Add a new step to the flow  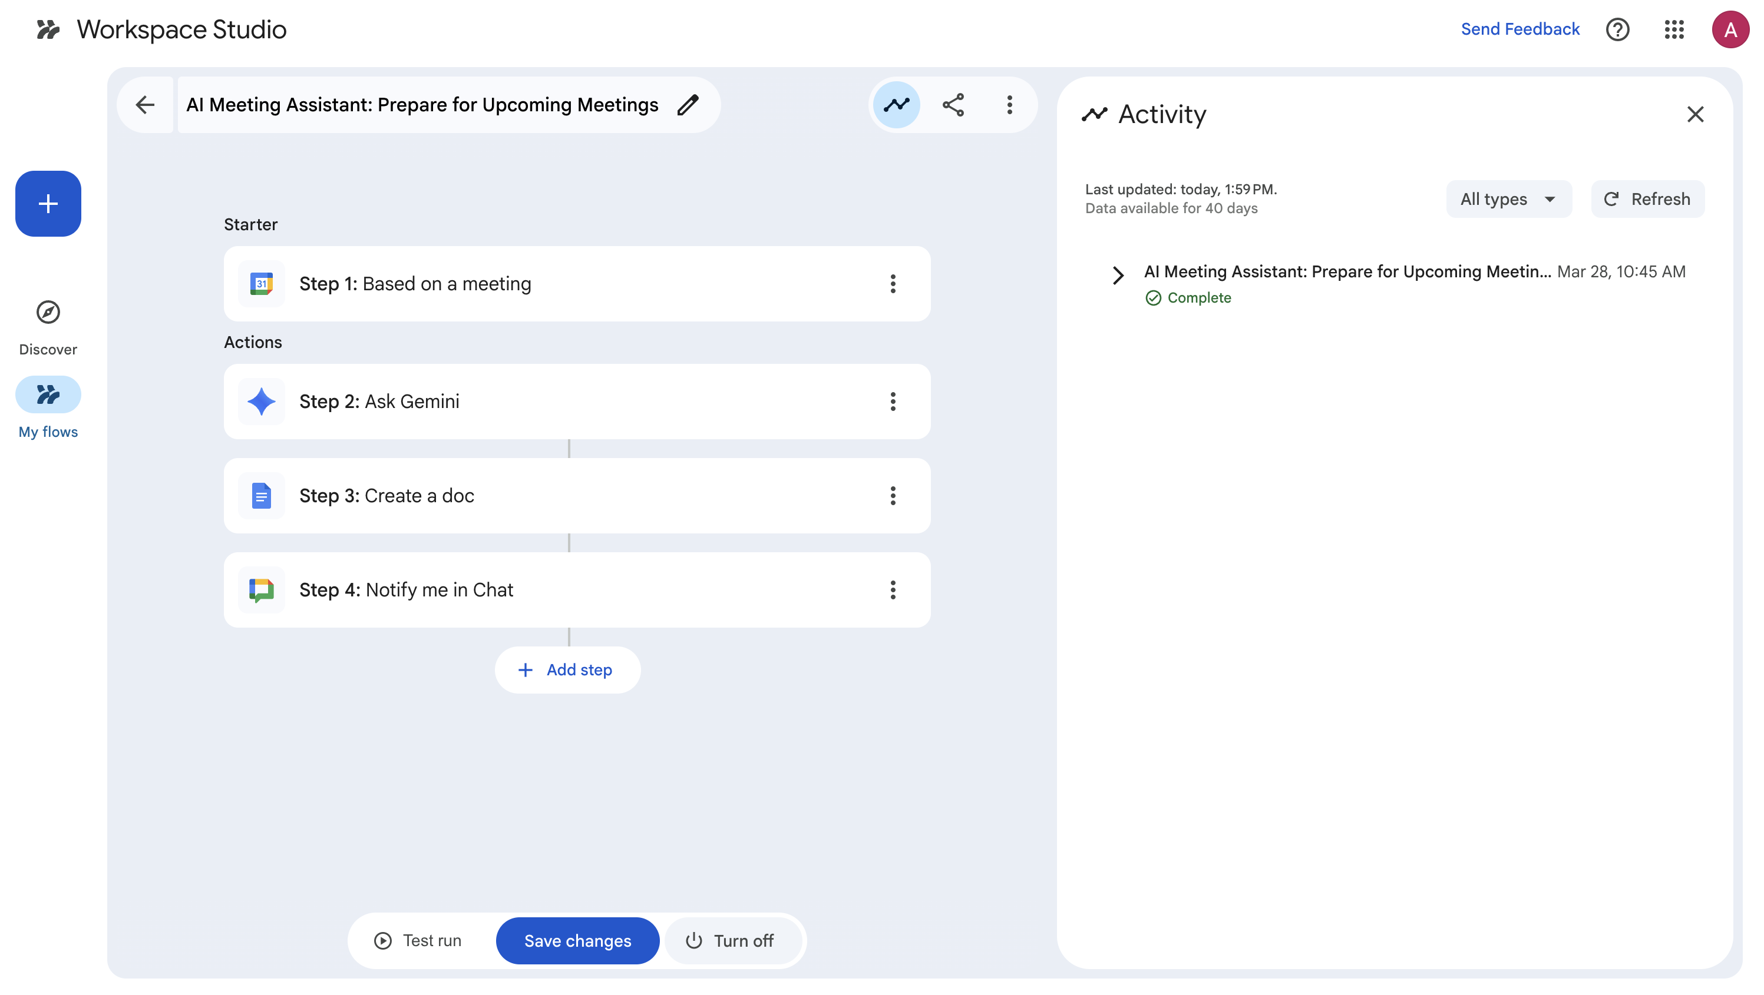click(568, 670)
